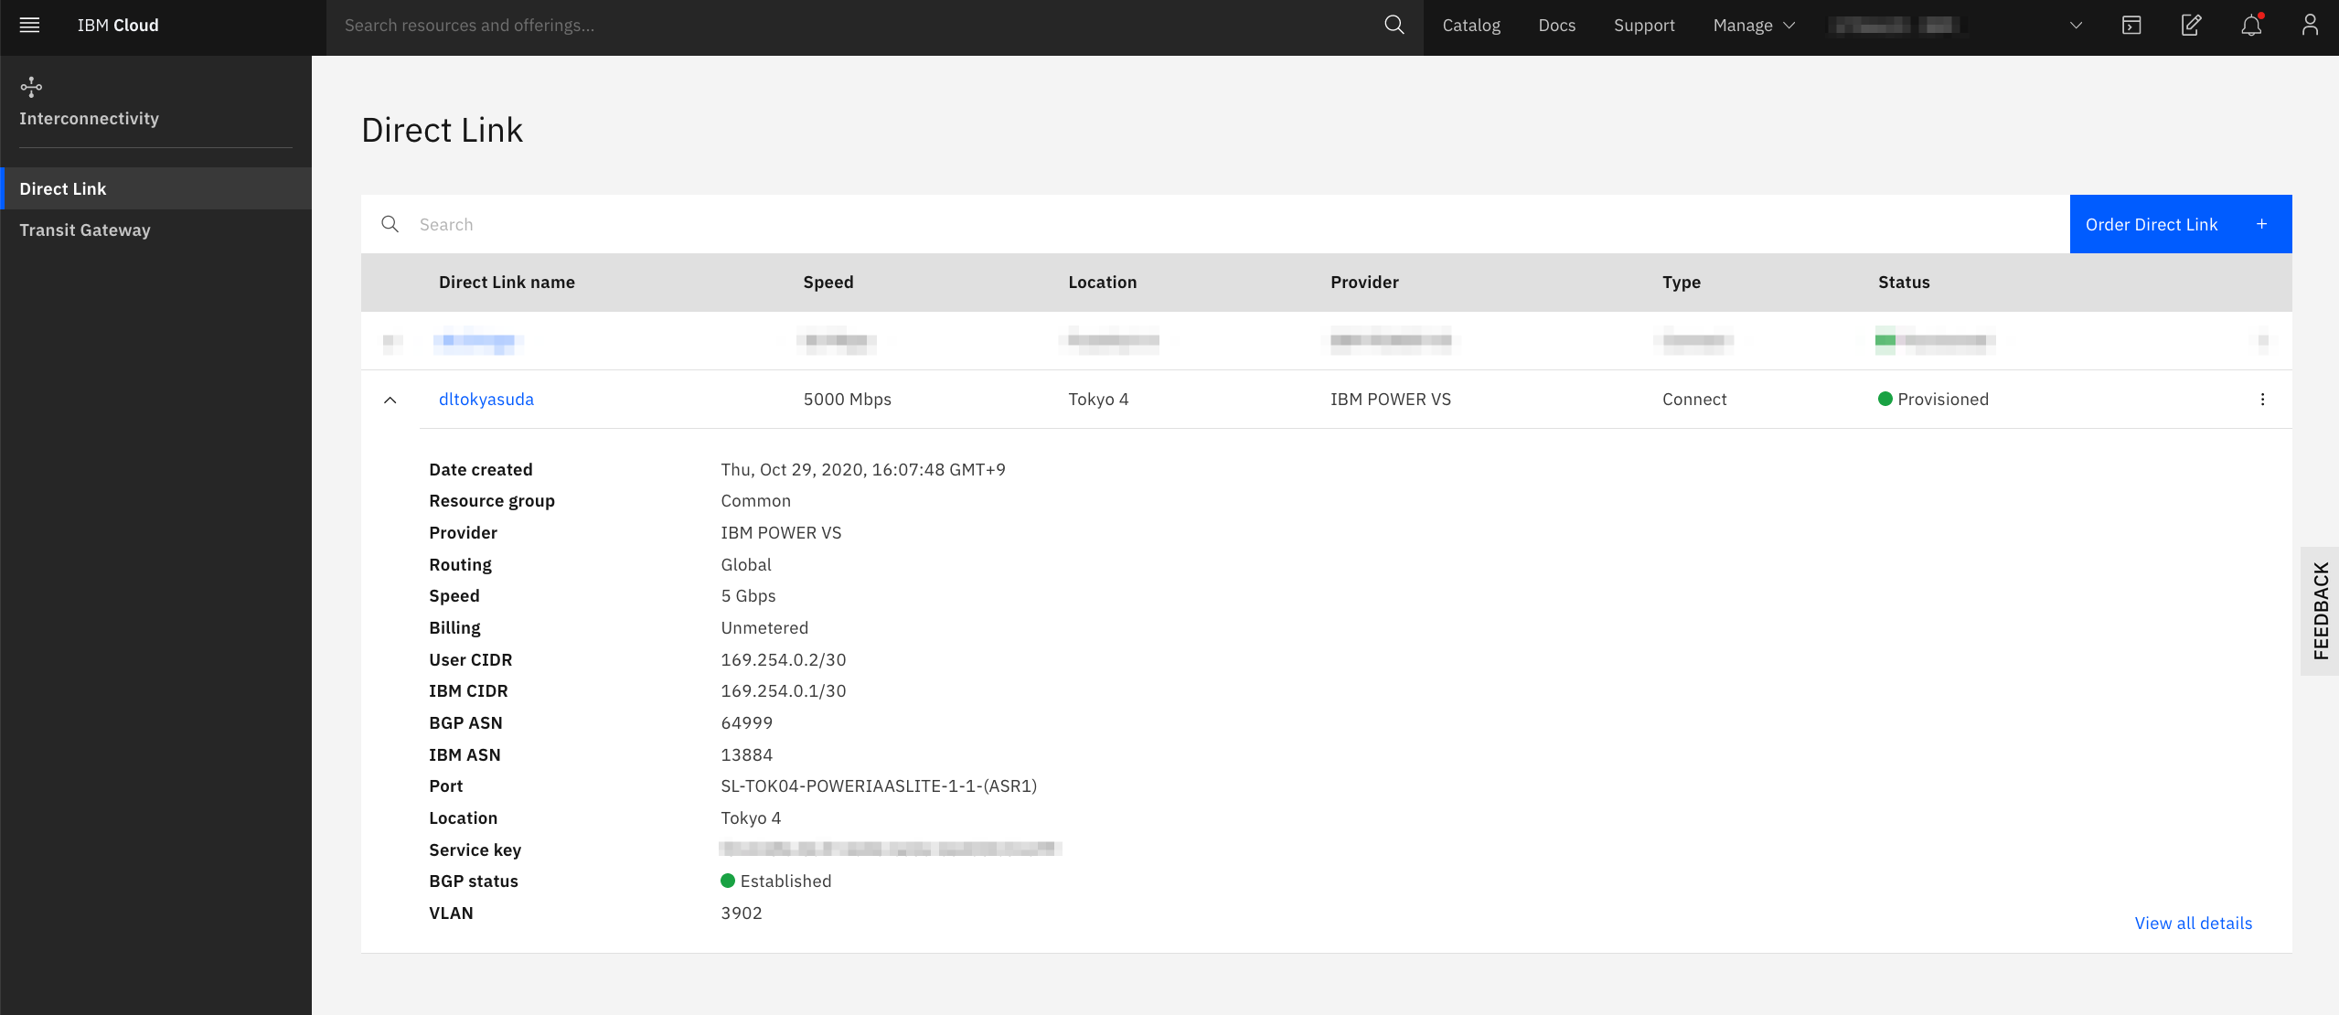Click Order Direct Link button
Viewport: 2339px width, 1015px height.
click(x=2180, y=224)
